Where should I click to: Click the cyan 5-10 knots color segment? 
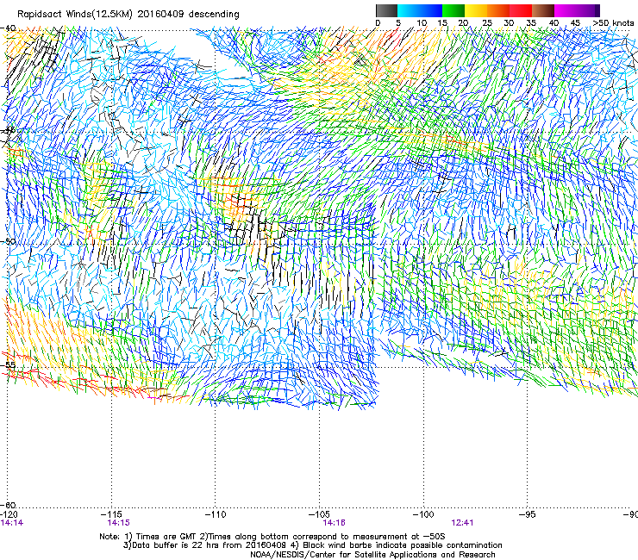click(x=409, y=10)
